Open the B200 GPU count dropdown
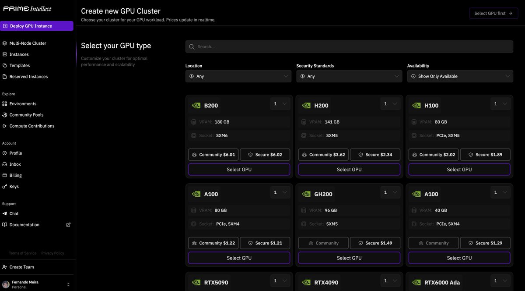This screenshot has height=291, width=525. point(280,104)
